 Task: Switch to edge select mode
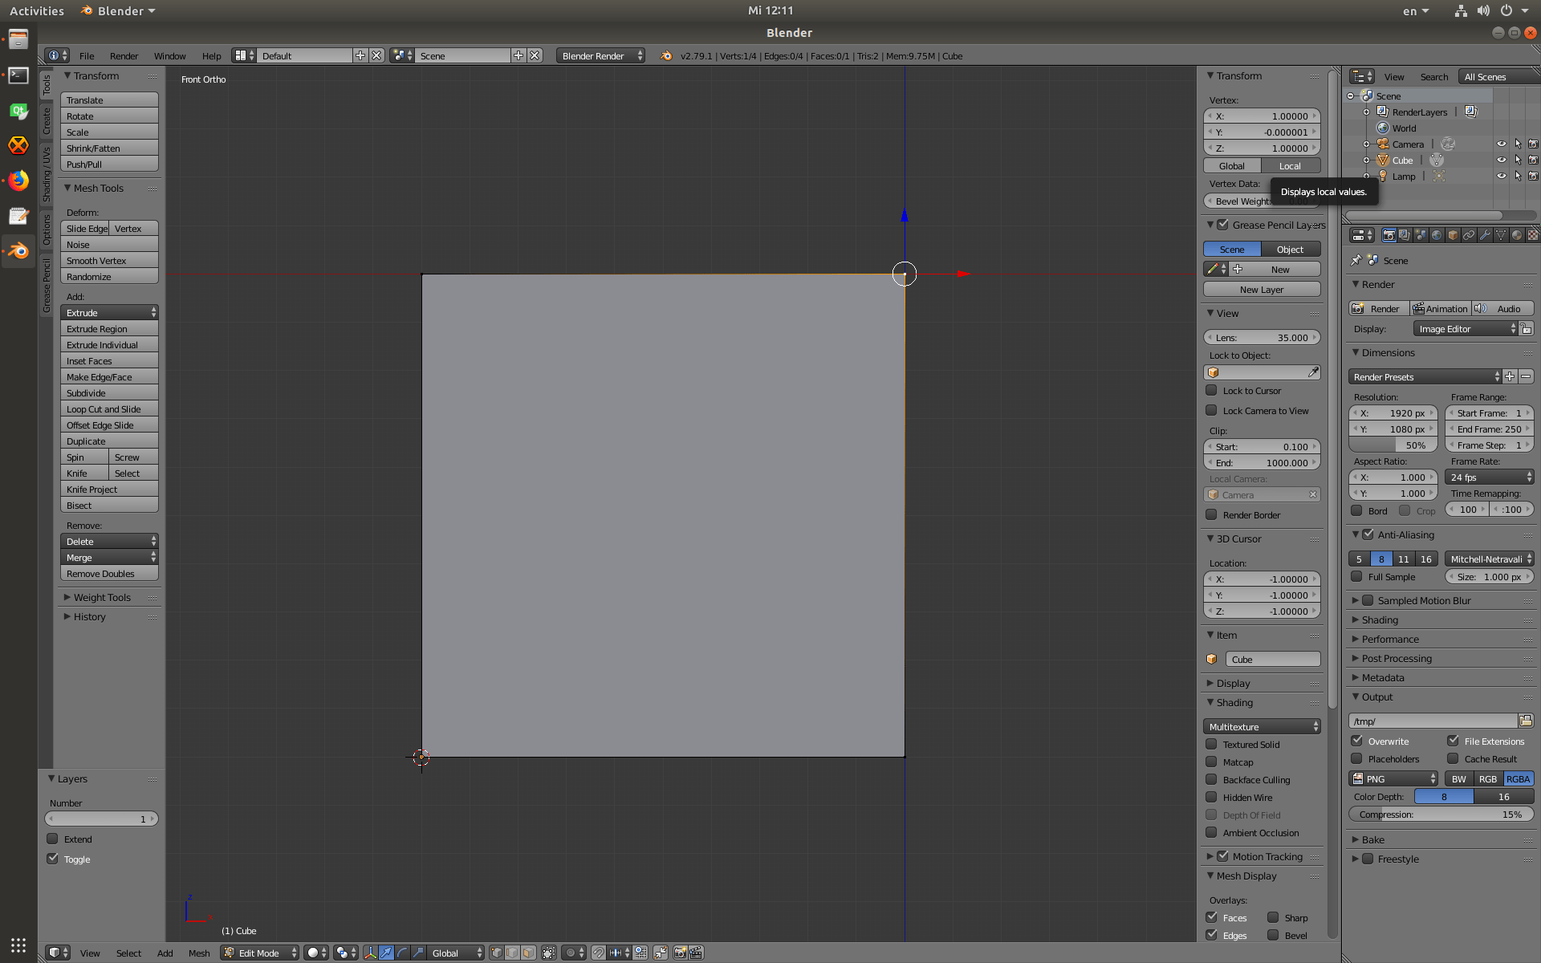point(512,953)
